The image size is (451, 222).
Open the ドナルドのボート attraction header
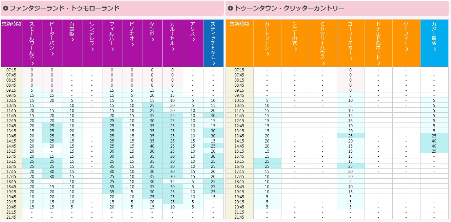[x=378, y=43]
